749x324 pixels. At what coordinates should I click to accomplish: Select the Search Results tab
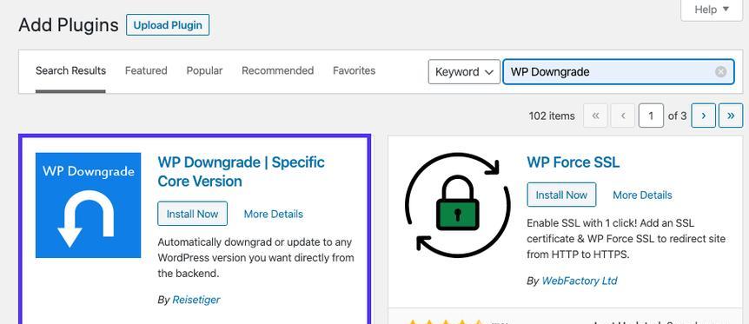70,70
